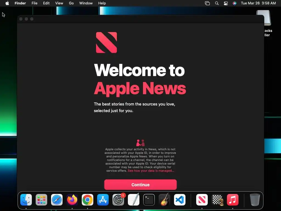
Task: Open TextEdit from the Dock
Action: pyautogui.click(x=134, y=200)
